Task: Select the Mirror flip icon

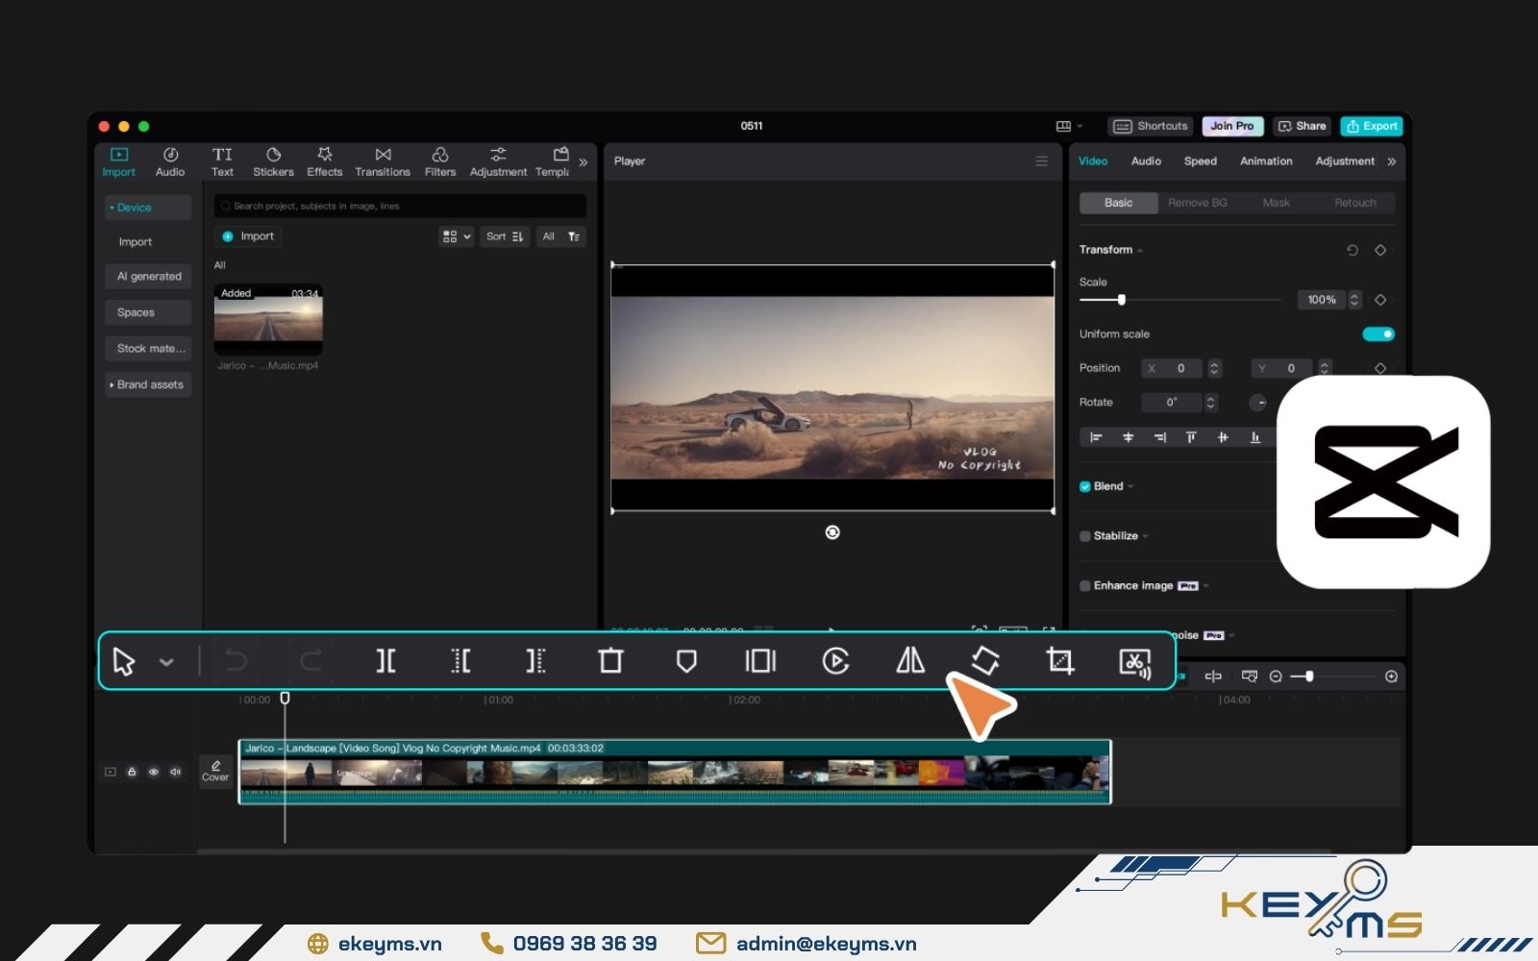Action: [910, 661]
